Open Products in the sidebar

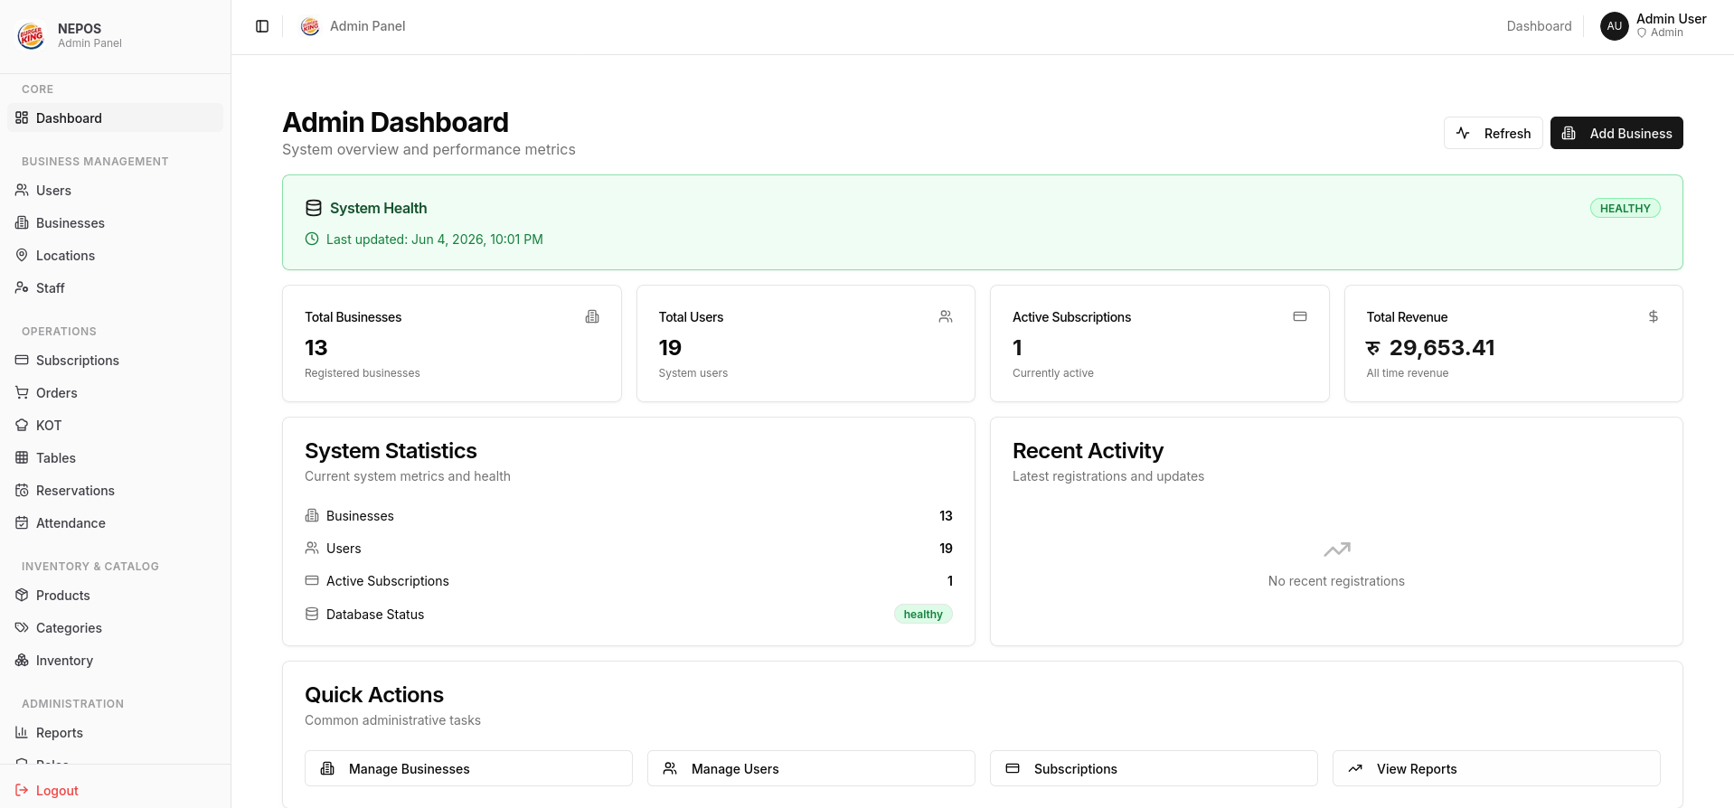pos(115,595)
